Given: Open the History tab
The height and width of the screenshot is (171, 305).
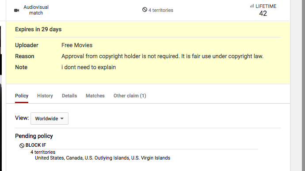Looking at the screenshot, I should (x=45, y=96).
